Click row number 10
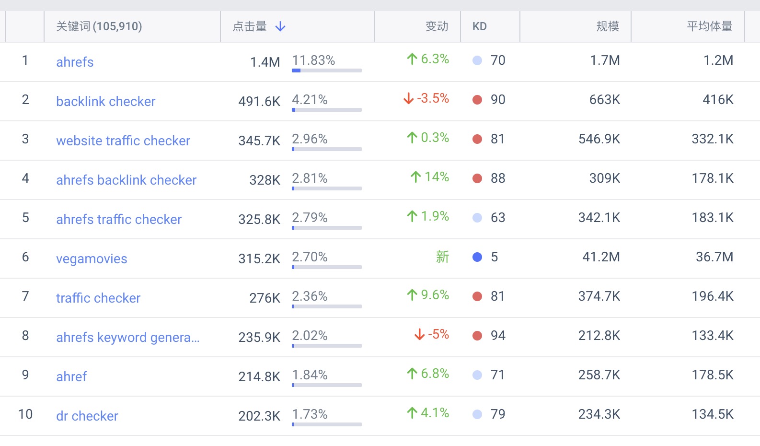The width and height of the screenshot is (760, 446). [25, 414]
